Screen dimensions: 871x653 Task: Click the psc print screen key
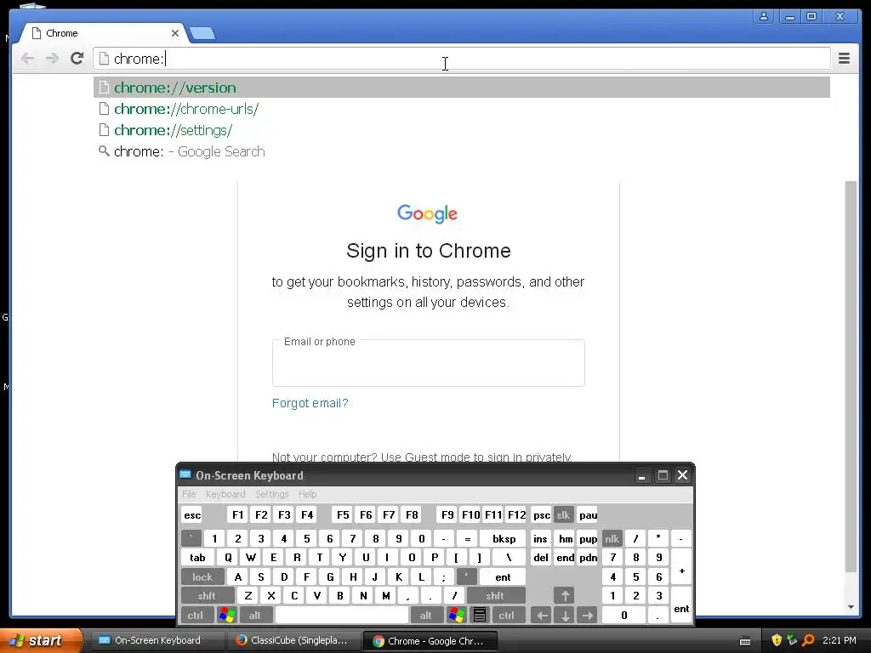point(542,515)
